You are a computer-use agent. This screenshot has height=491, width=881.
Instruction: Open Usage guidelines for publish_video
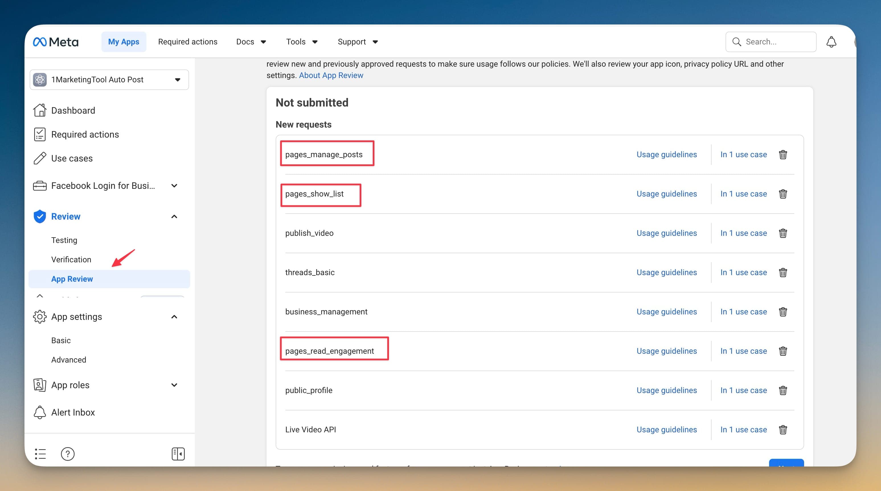[667, 233]
